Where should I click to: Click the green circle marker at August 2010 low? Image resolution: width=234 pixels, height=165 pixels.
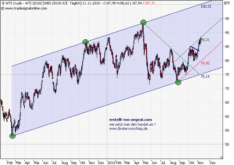coord(178,82)
